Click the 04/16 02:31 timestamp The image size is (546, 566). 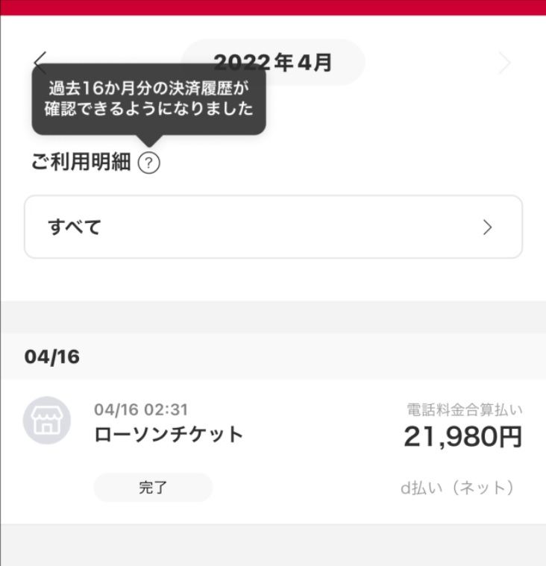click(141, 409)
